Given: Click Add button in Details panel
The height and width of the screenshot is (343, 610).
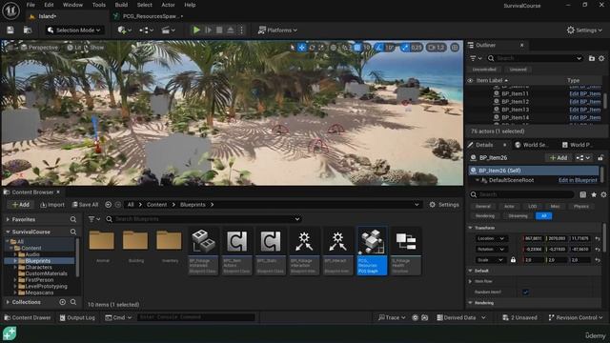Looking at the screenshot, I should coord(559,157).
